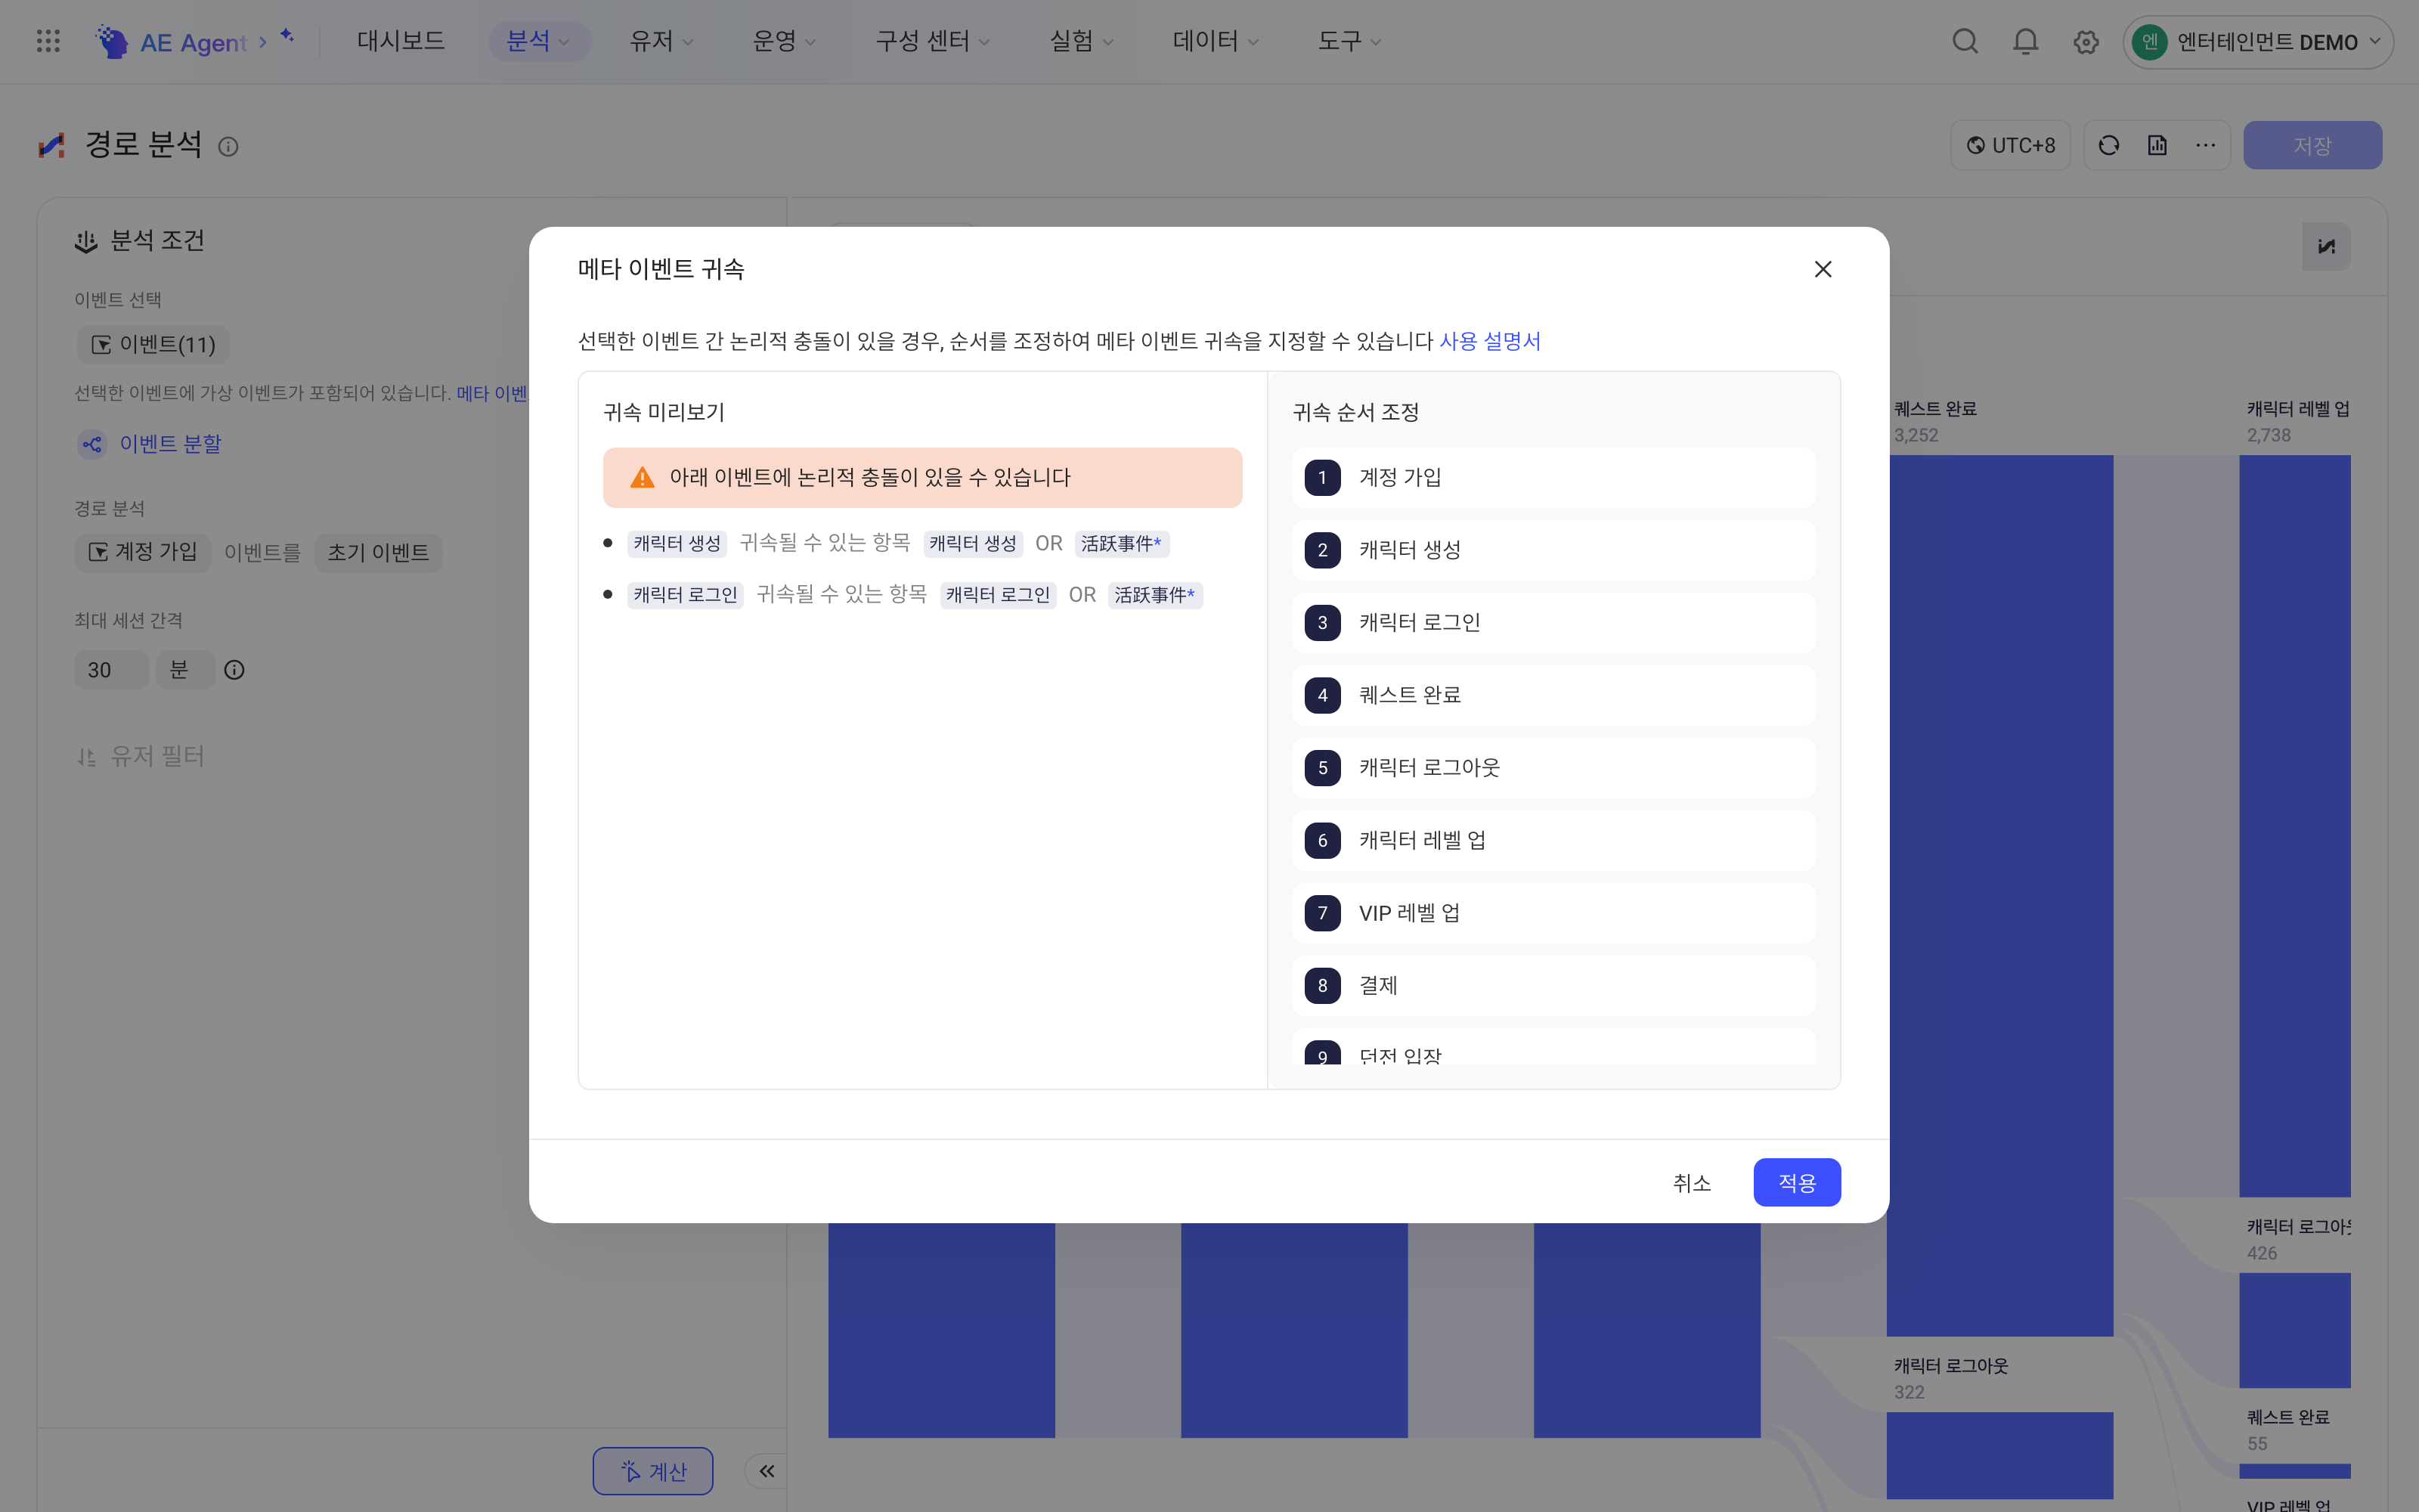Select order item 7 VIP 레벨 업
The image size is (2419, 1512).
(1553, 913)
